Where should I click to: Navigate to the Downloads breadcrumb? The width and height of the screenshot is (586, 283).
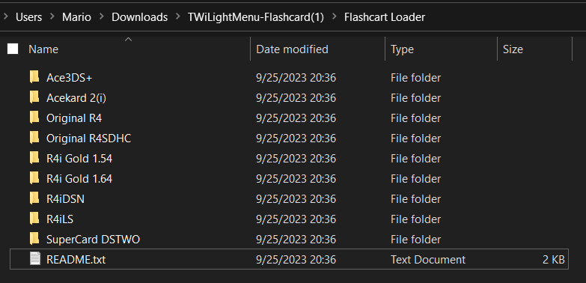click(139, 17)
